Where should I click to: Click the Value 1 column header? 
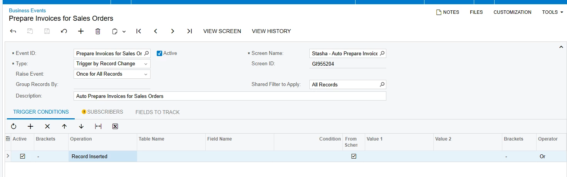coord(399,142)
